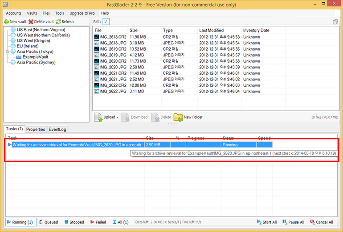The width and height of the screenshot is (343, 232).
Task: Click the copy path icon at top right
Action: [x=335, y=22]
